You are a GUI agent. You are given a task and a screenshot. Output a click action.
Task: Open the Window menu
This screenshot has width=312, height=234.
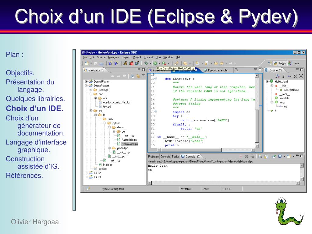click(168, 57)
